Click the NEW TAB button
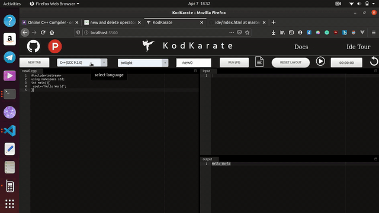 click(34, 62)
